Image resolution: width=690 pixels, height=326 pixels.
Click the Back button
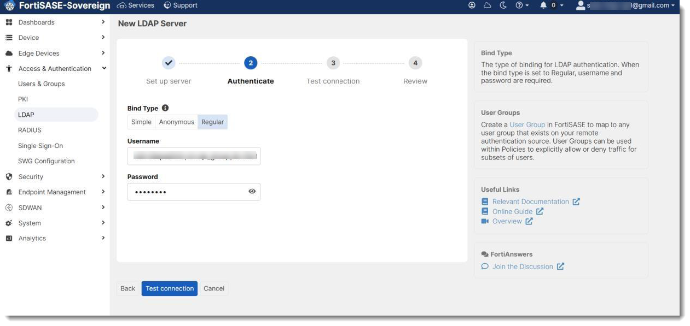click(127, 288)
